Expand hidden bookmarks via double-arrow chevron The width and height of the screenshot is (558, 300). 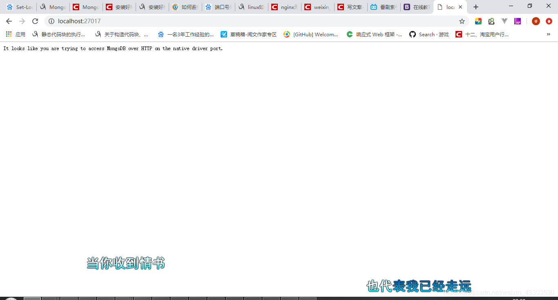click(x=548, y=34)
